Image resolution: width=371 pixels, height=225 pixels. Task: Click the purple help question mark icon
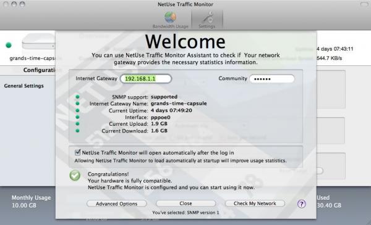click(302, 204)
